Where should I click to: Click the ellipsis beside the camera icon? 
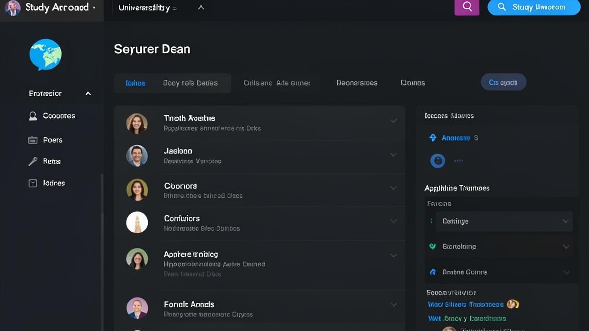click(458, 161)
